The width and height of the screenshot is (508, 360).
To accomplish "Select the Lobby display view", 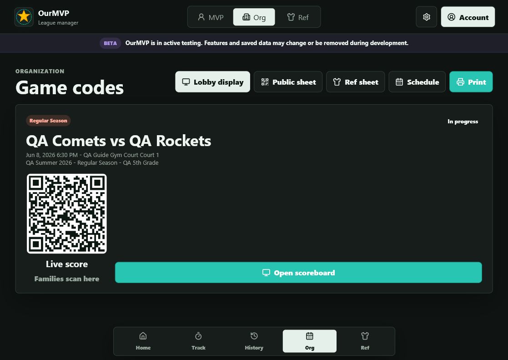I will tap(212, 82).
